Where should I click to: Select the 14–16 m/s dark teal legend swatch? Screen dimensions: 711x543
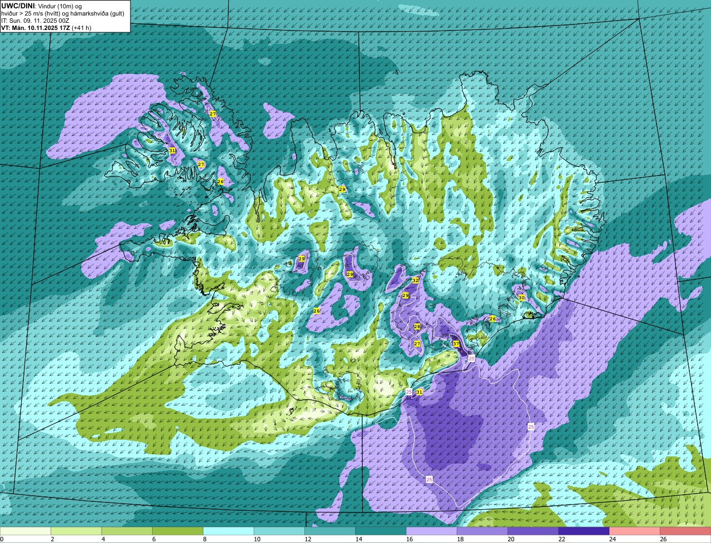click(x=381, y=531)
